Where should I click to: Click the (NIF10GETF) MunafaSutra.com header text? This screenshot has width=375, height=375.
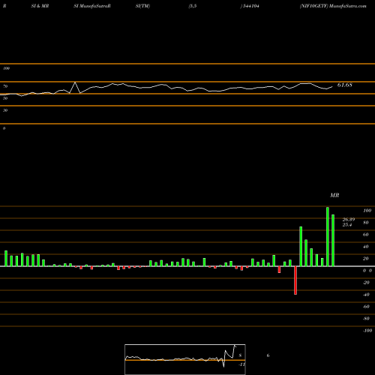point(333,6)
